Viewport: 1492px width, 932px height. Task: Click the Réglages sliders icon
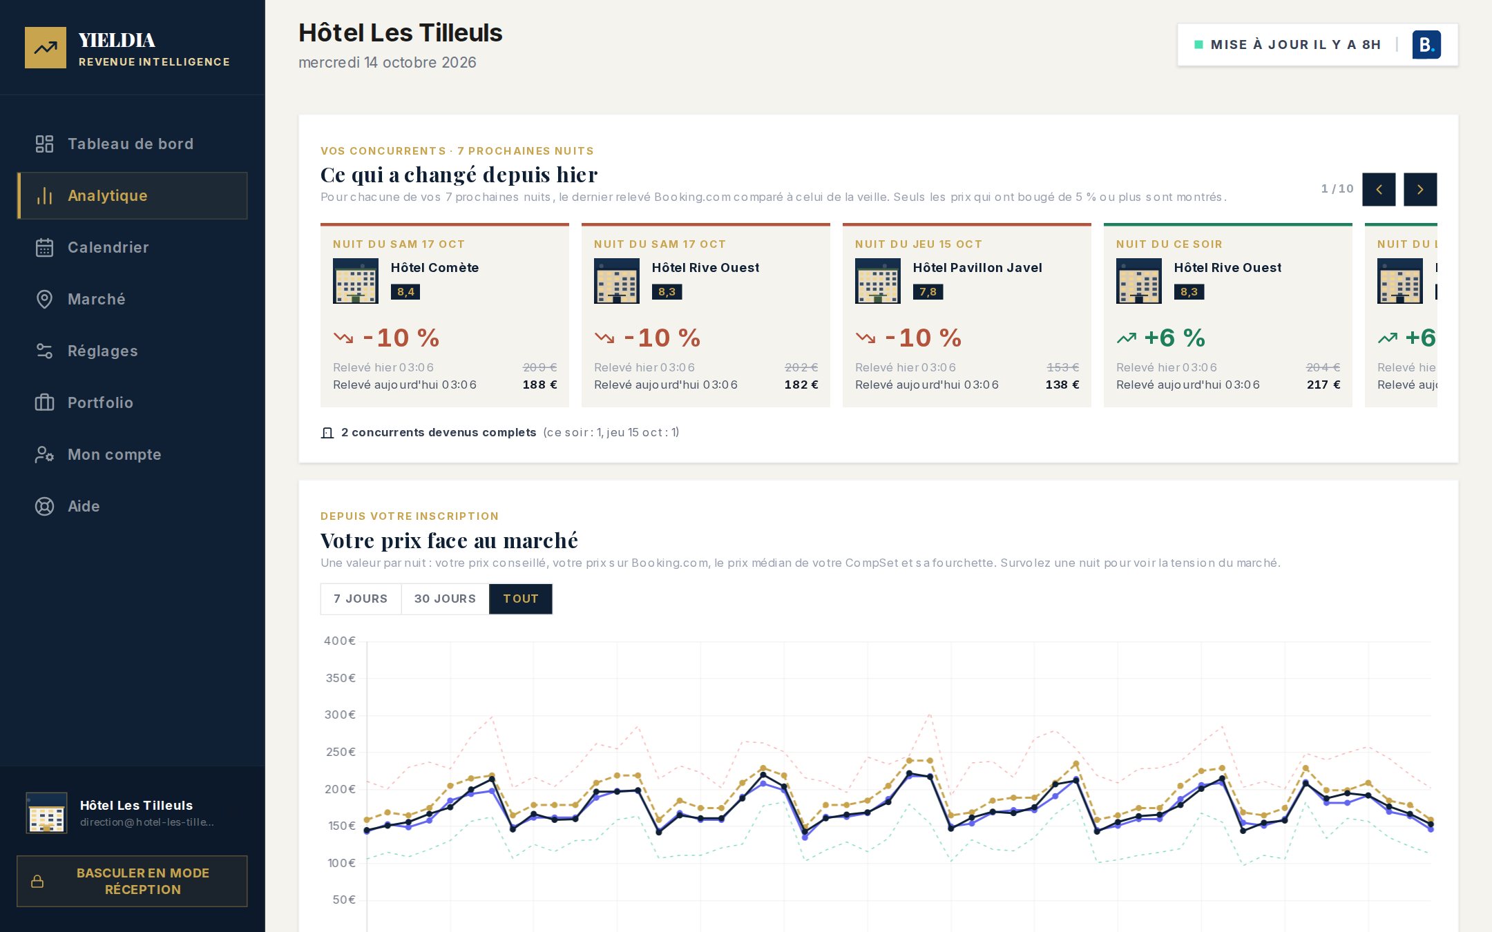click(44, 351)
